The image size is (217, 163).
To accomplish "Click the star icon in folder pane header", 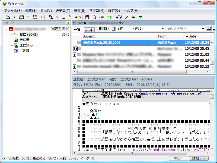I will [68, 23].
